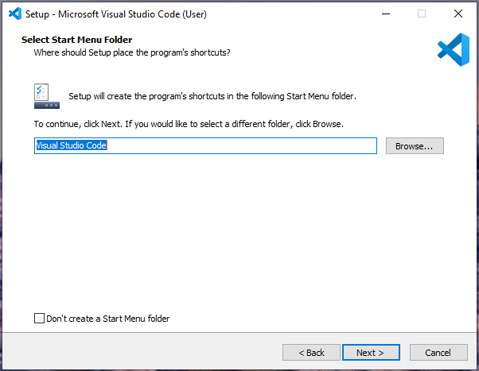Proceed by pressing the Next > button
Image resolution: width=479 pixels, height=371 pixels.
pyautogui.click(x=370, y=352)
